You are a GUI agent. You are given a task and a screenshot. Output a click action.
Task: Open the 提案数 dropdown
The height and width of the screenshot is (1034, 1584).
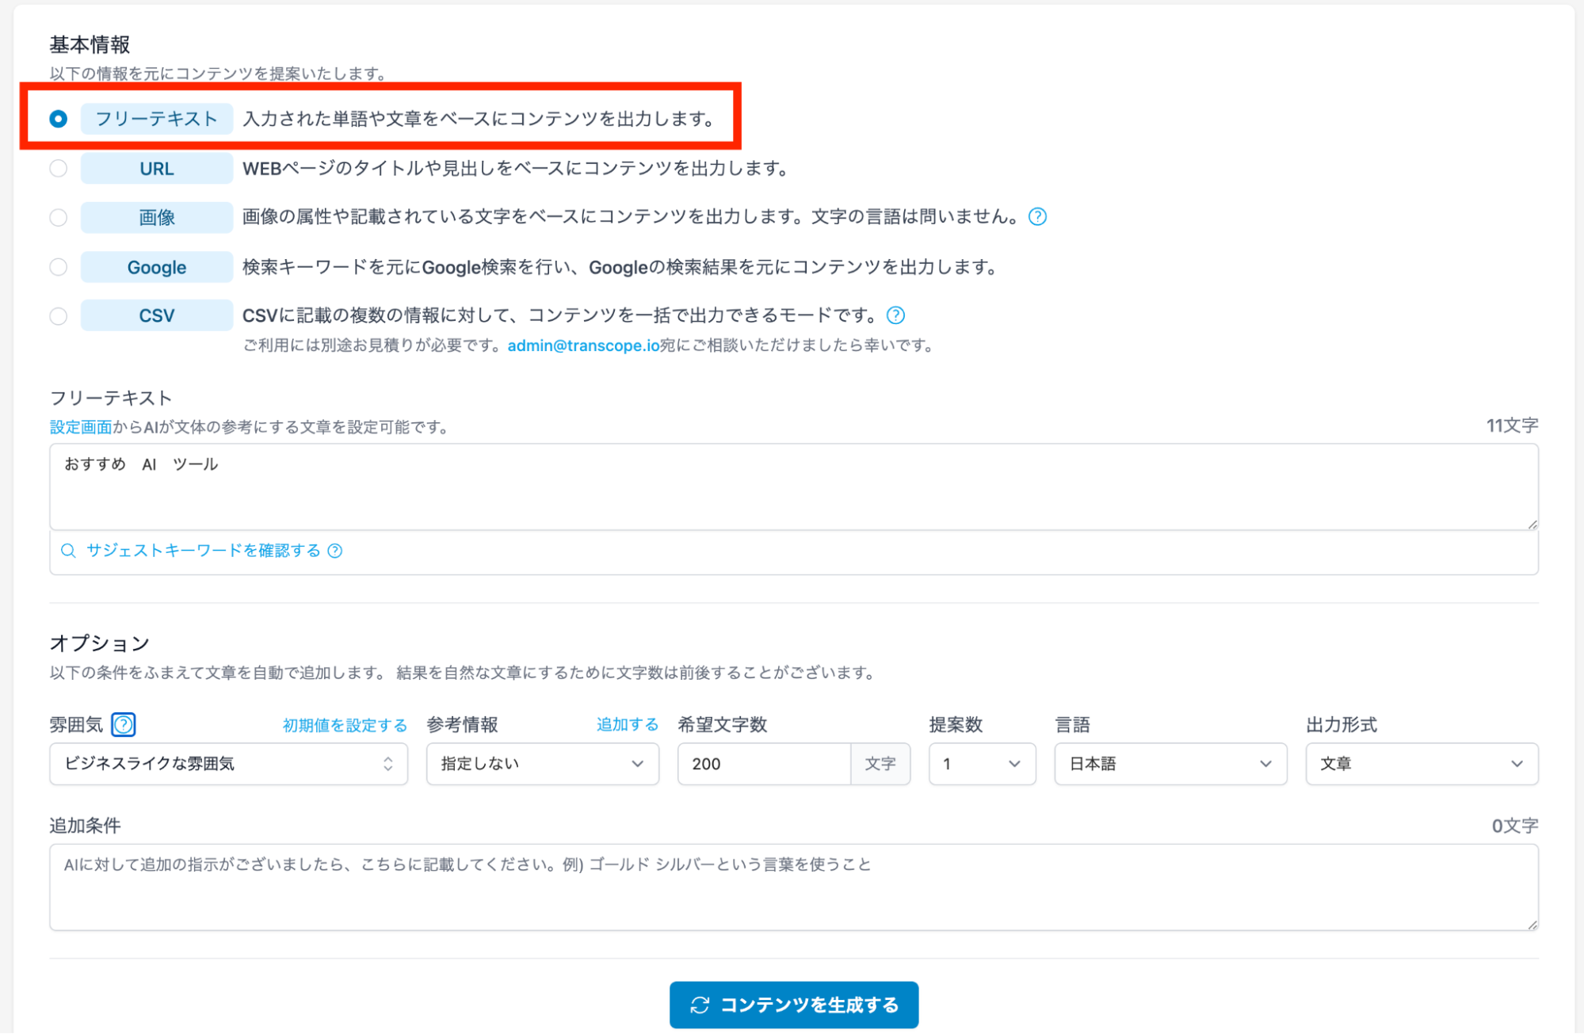981,764
